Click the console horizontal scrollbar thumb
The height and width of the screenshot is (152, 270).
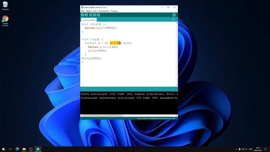pyautogui.click(x=103, y=116)
